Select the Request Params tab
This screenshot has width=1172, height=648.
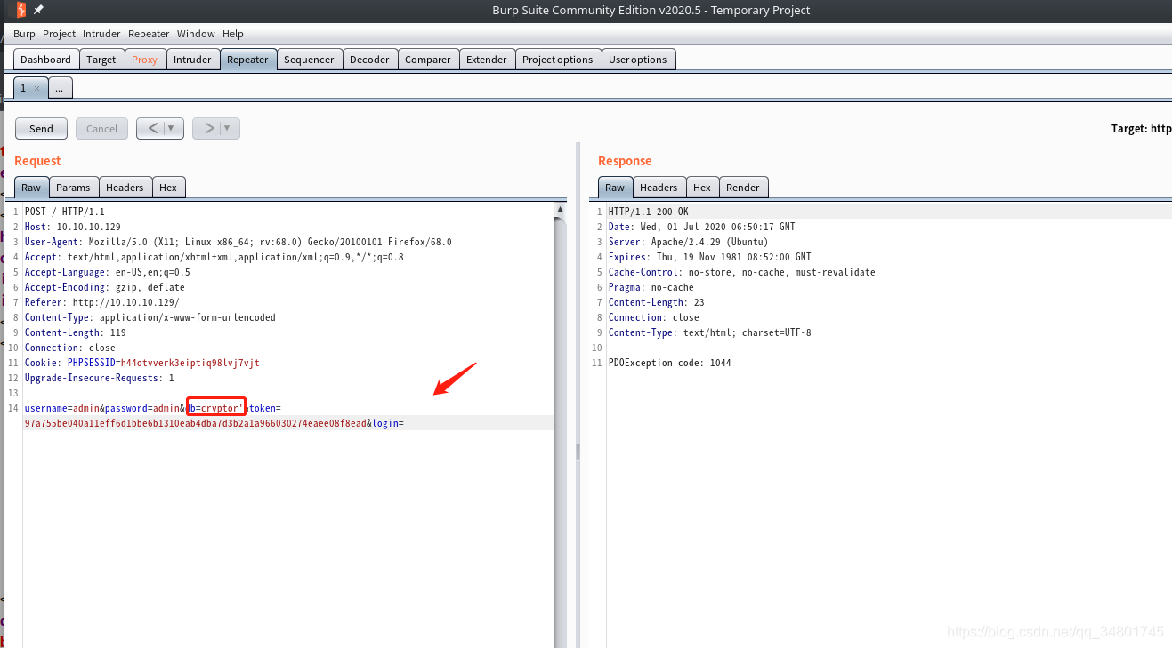(73, 188)
